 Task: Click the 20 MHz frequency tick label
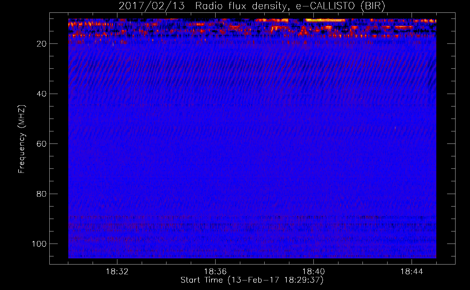coord(42,44)
